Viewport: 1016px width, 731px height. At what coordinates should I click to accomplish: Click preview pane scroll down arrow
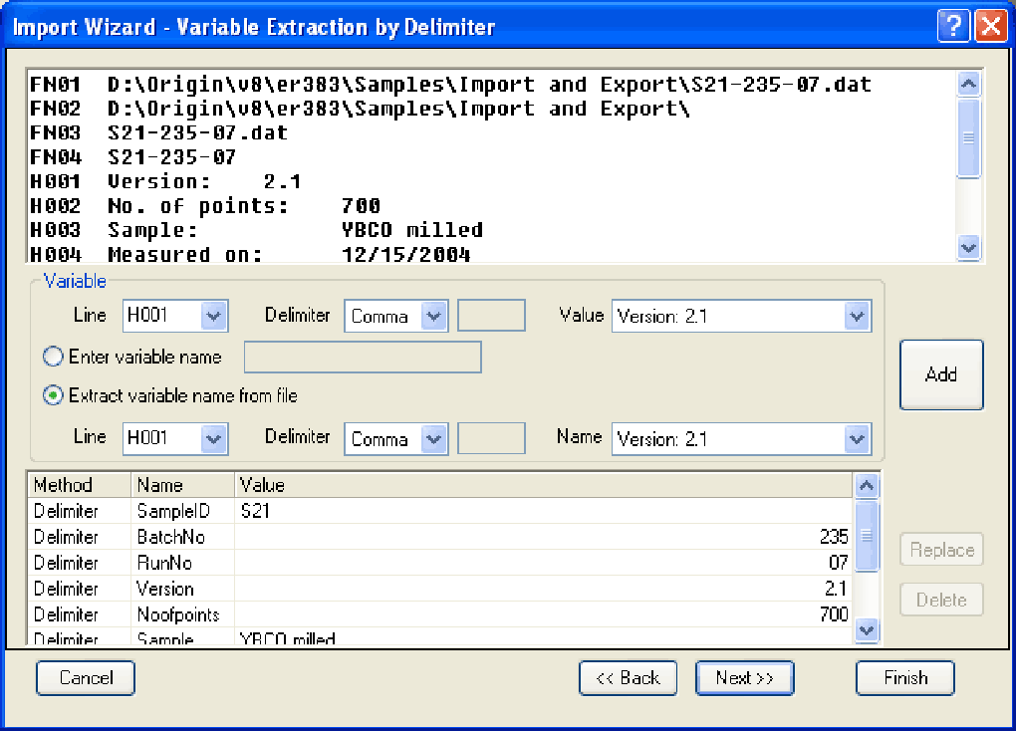(x=969, y=247)
